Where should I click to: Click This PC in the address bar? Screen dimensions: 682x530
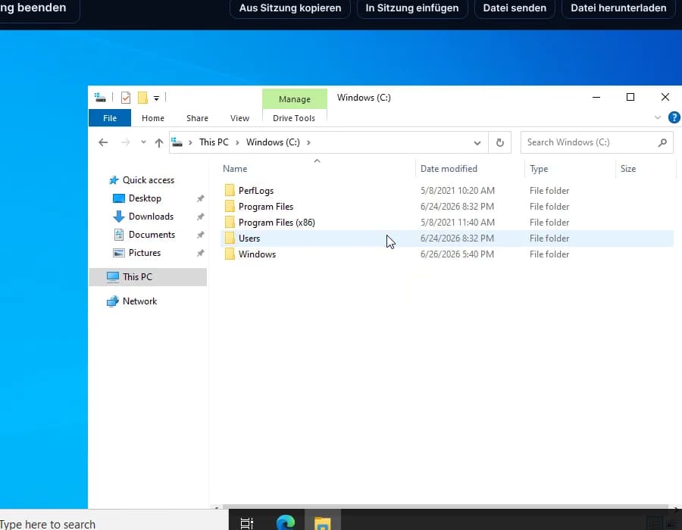214,142
